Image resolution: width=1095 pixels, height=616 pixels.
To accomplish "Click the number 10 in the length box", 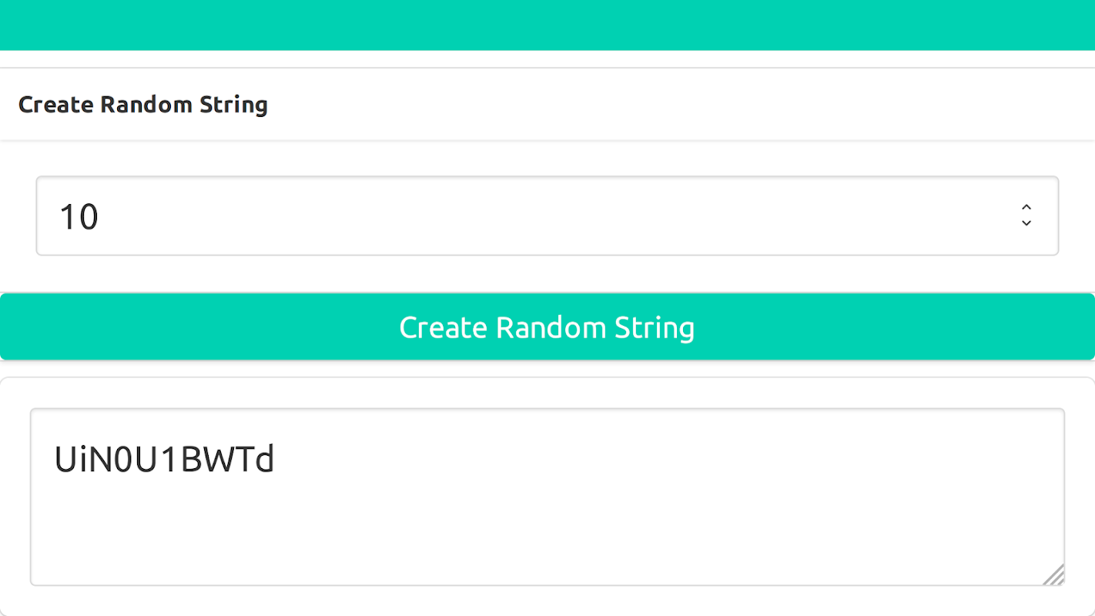I will pos(79,217).
